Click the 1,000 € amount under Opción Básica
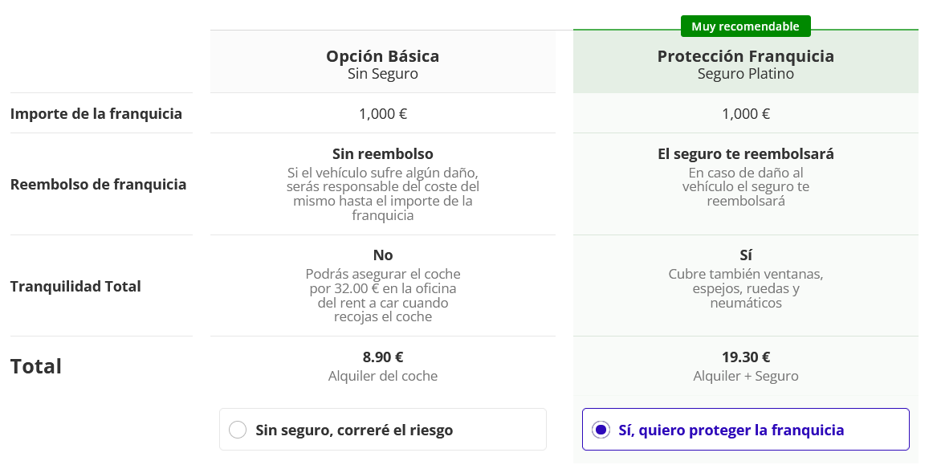937x465 pixels. (382, 113)
